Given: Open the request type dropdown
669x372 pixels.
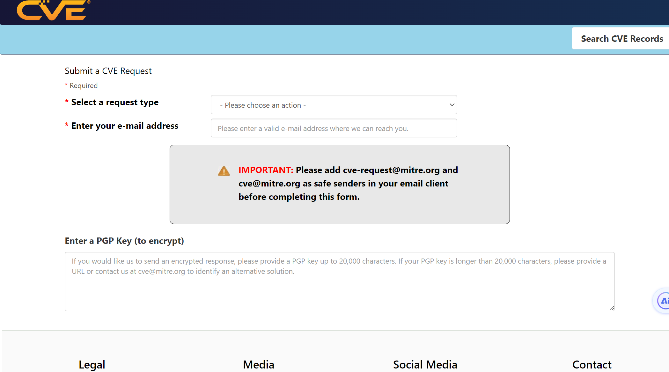Looking at the screenshot, I should pyautogui.click(x=333, y=105).
